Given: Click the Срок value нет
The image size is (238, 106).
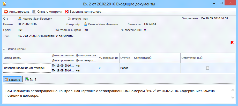Looking at the screenshot, I should point(20,30).
